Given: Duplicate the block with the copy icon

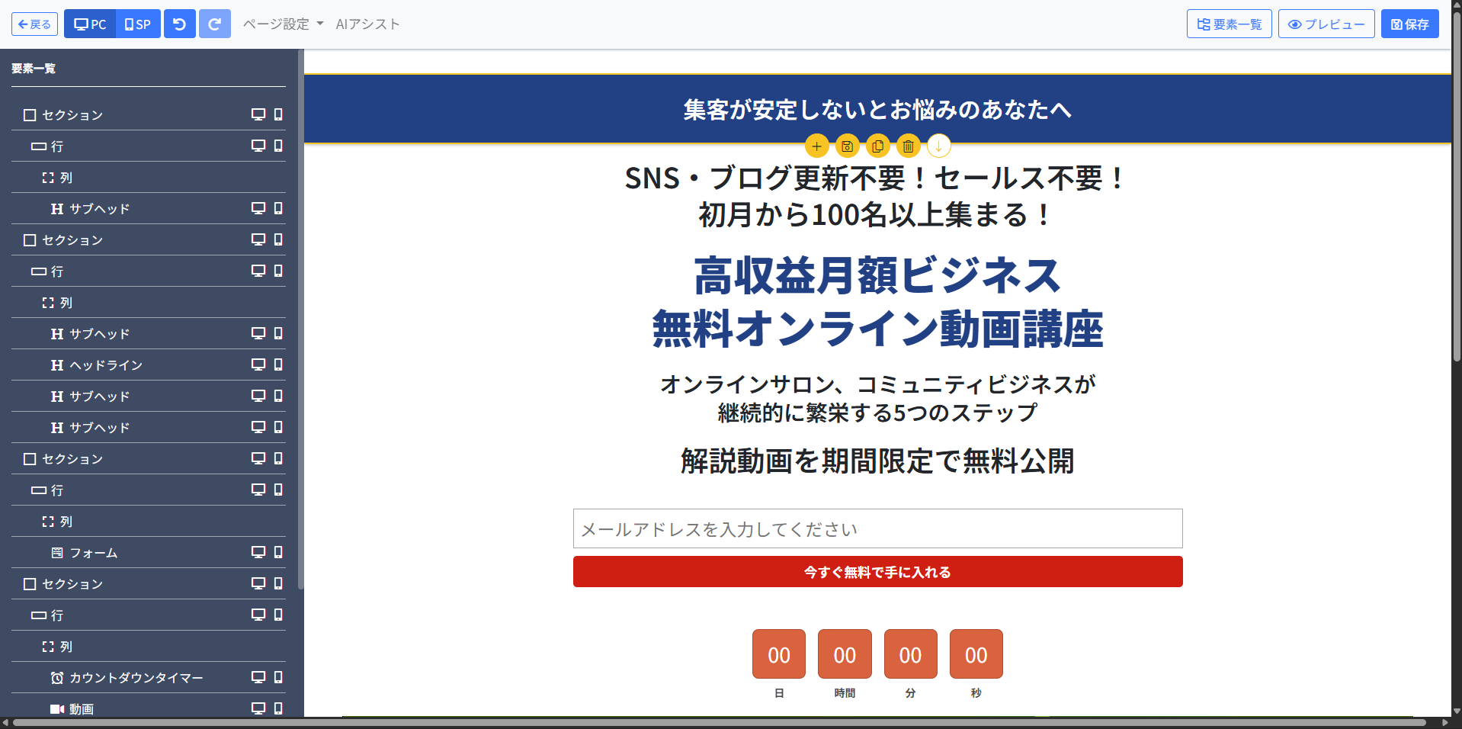Looking at the screenshot, I should click(877, 146).
